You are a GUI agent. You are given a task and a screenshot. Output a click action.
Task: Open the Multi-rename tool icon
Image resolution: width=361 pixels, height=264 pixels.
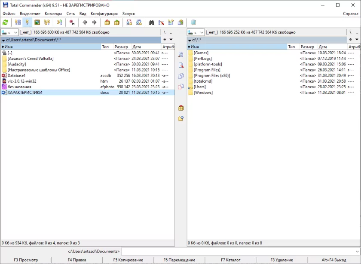click(161, 22)
